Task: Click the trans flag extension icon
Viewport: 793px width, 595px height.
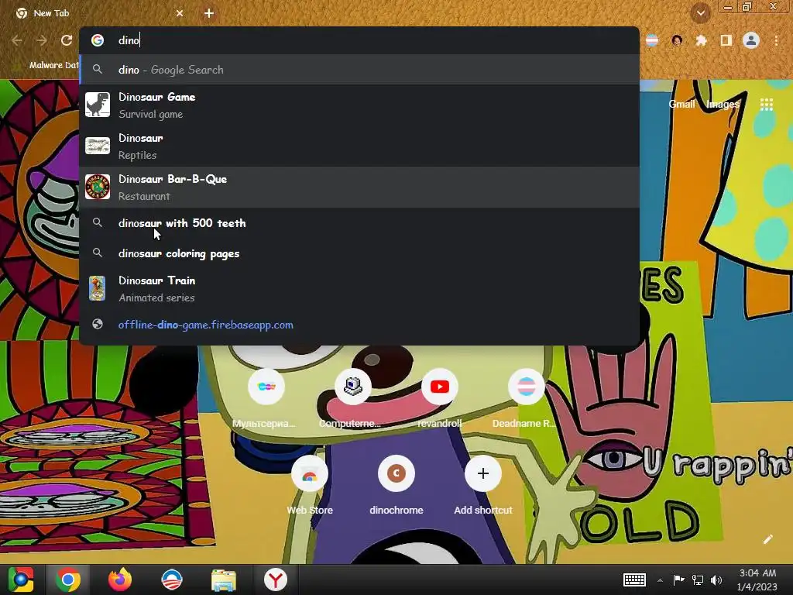Action: tap(652, 40)
